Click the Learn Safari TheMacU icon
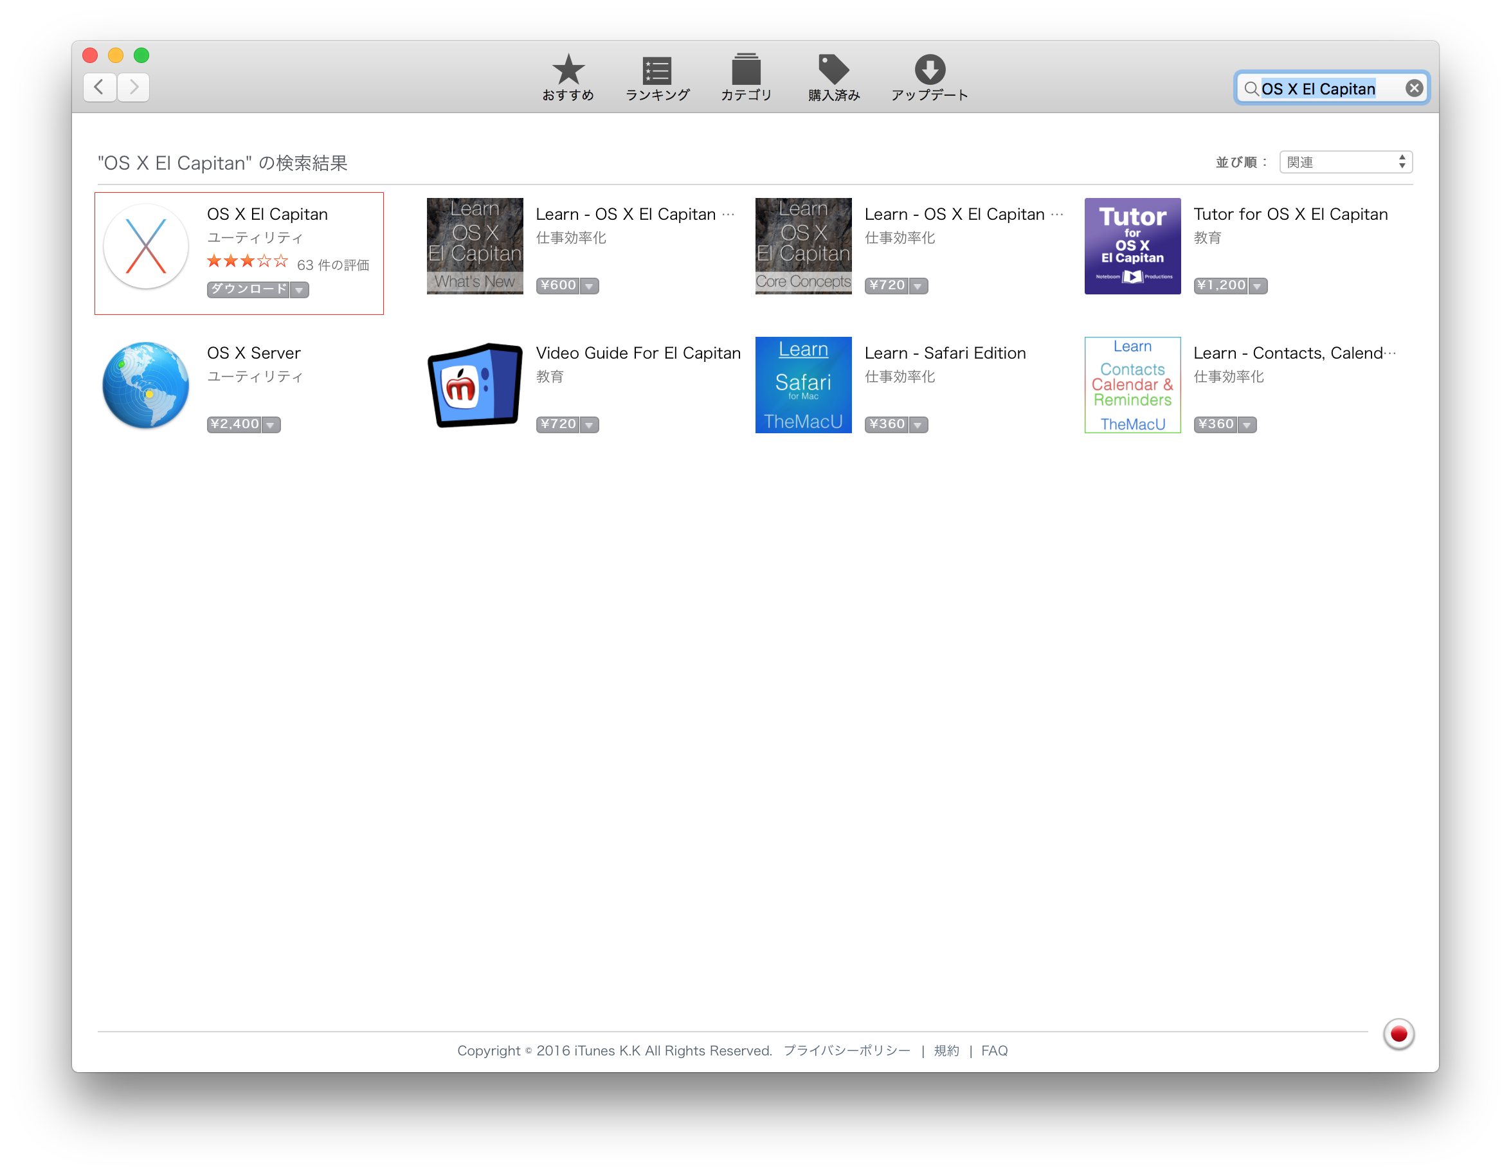This screenshot has width=1511, height=1175. [803, 384]
